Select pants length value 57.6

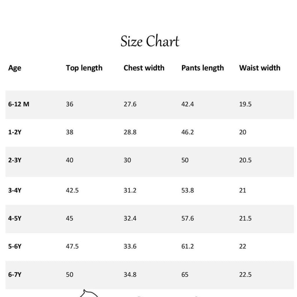pyautogui.click(x=188, y=218)
